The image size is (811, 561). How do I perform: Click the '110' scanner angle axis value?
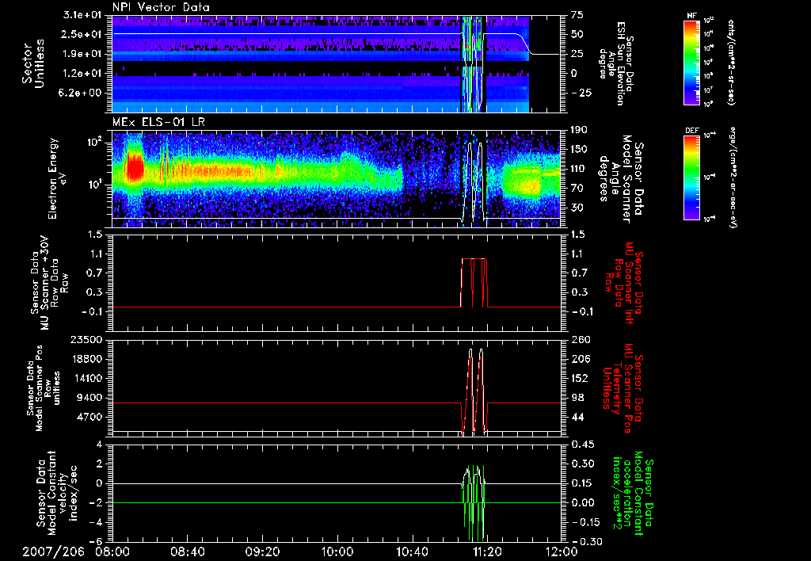(579, 169)
